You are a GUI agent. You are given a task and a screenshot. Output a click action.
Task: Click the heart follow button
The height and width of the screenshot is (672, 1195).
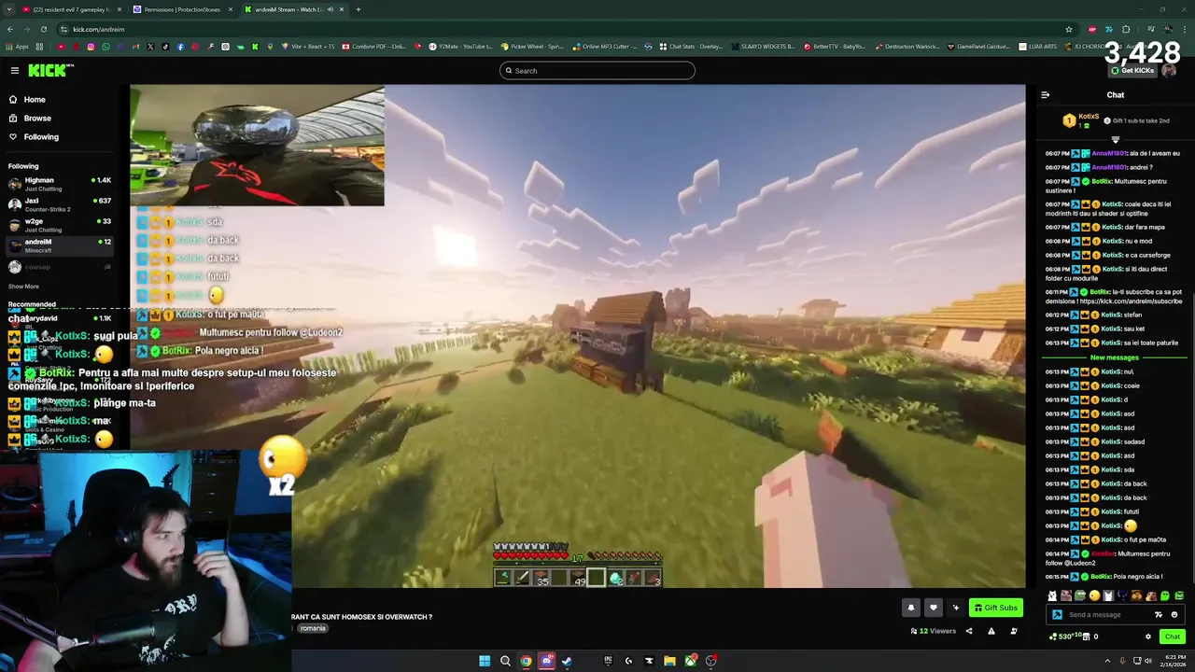point(933,608)
